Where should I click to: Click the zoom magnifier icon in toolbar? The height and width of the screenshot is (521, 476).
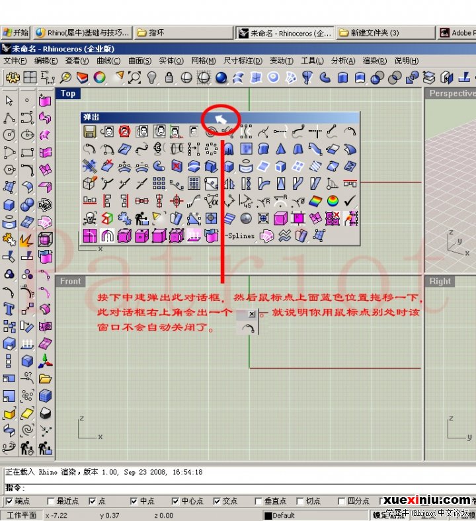click(x=65, y=78)
